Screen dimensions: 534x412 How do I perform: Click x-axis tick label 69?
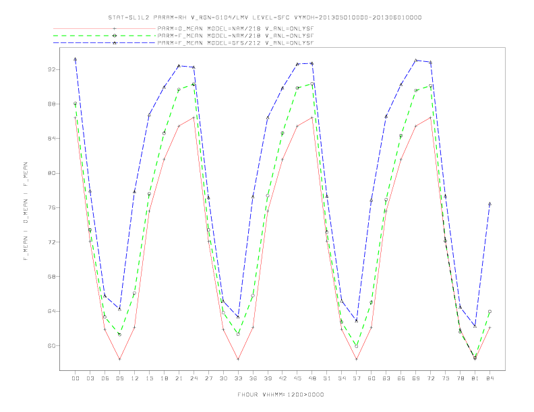(x=416, y=378)
